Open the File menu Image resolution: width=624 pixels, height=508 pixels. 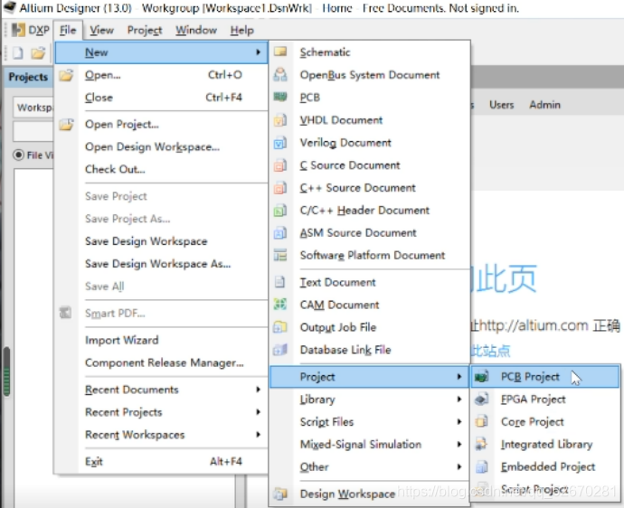point(68,30)
